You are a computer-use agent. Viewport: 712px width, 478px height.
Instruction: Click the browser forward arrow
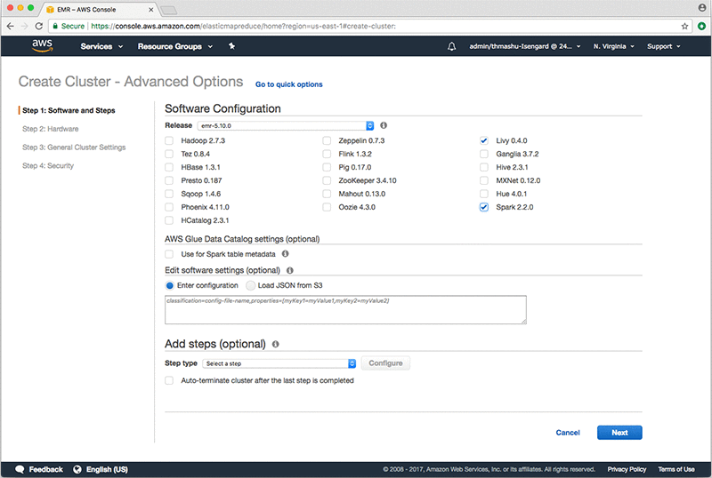pos(25,27)
